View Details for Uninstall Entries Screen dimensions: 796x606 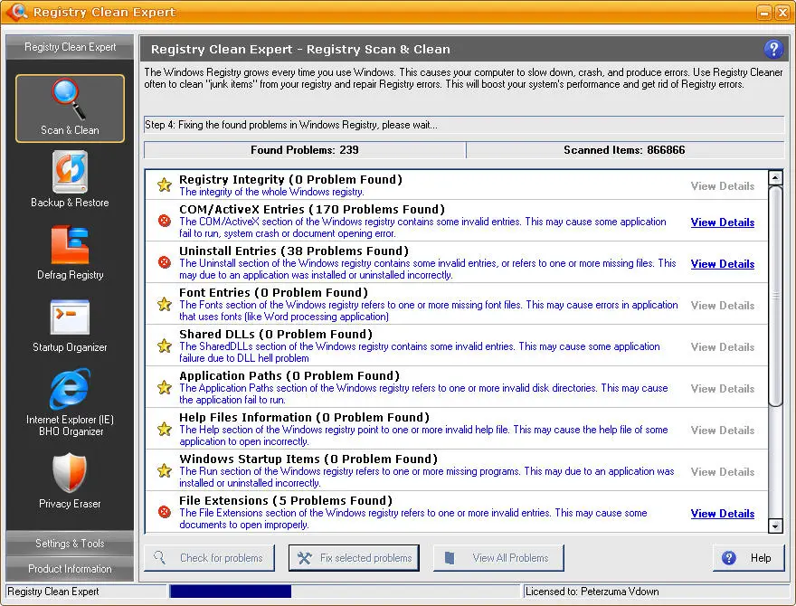[723, 264]
